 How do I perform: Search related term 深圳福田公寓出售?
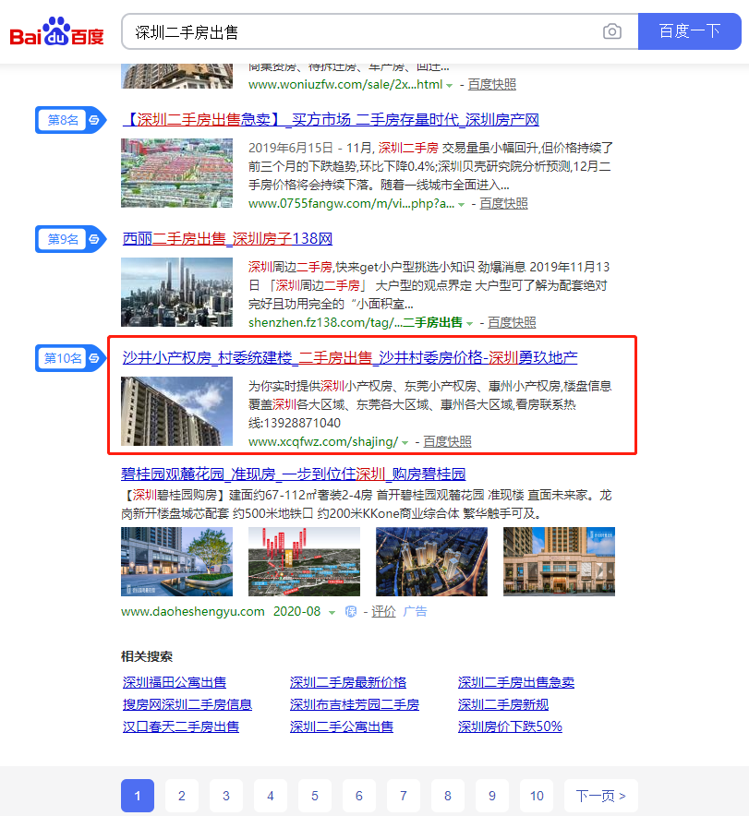click(x=175, y=682)
